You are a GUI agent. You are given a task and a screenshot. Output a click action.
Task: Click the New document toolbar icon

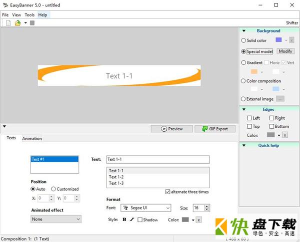pyautogui.click(x=8, y=23)
